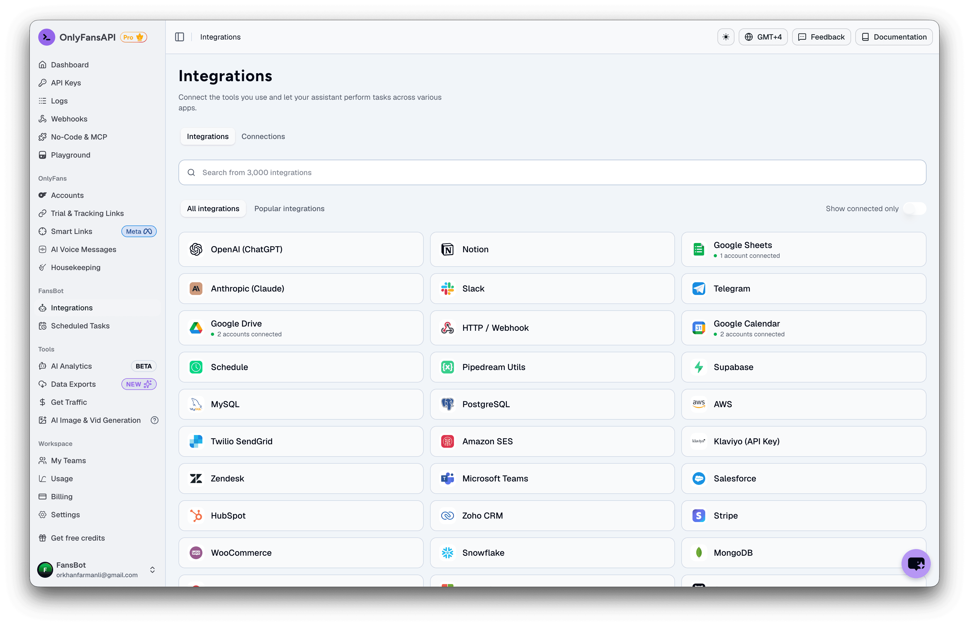
Task: Click the OpenAI (ChatGPT) logo icon
Action: (196, 249)
